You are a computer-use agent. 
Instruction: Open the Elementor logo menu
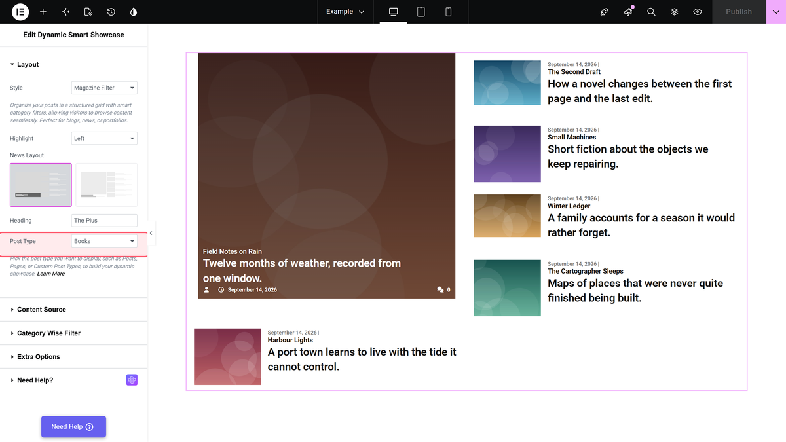point(20,12)
